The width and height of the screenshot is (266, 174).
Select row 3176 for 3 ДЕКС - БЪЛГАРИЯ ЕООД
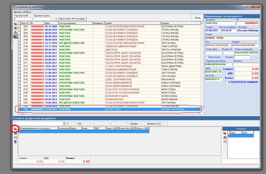[110, 79]
